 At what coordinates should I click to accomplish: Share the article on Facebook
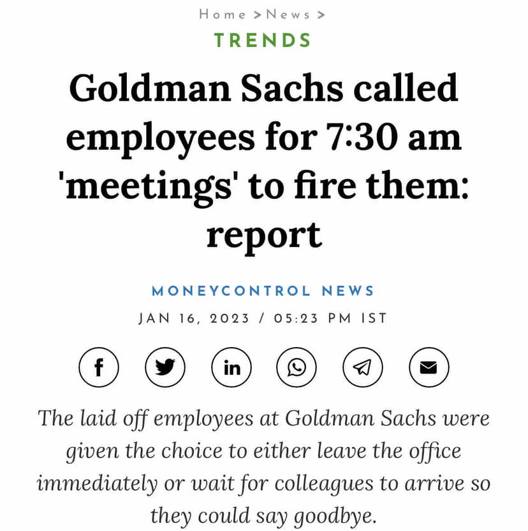click(99, 367)
